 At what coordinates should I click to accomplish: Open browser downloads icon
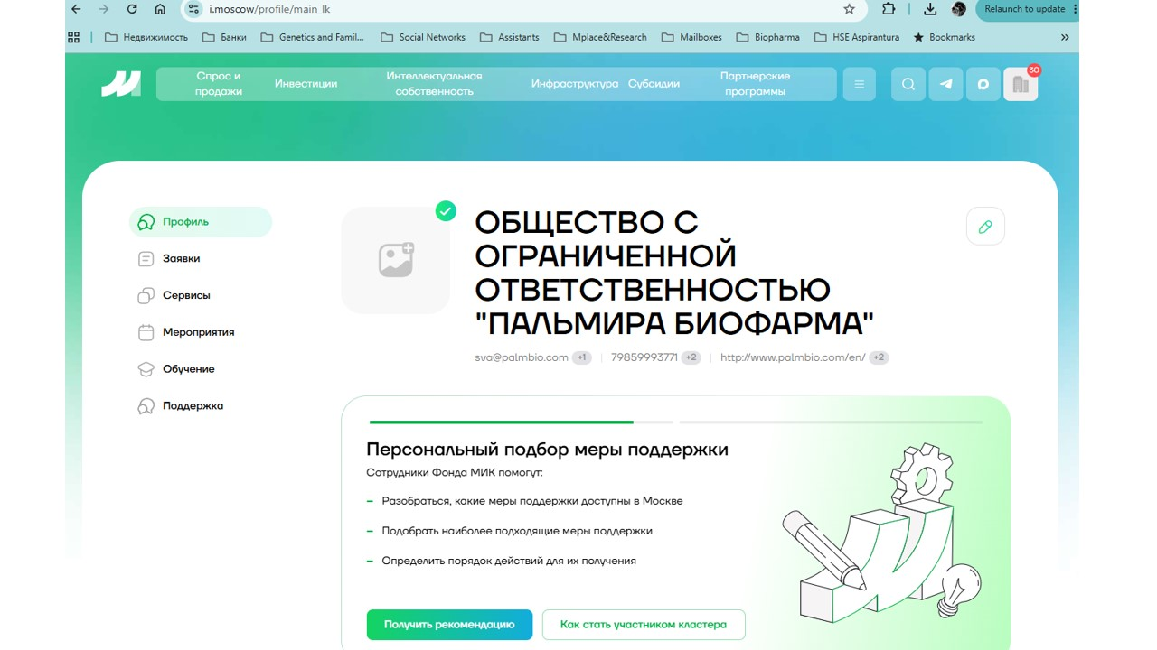(x=930, y=9)
